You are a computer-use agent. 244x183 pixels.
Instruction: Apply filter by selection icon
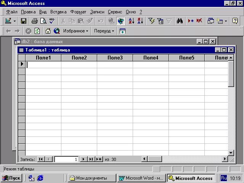coord(151,21)
